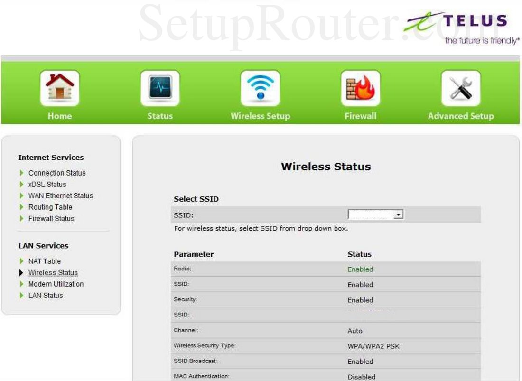This screenshot has width=522, height=381.
Task: Check xDSL Status
Action: pos(47,184)
